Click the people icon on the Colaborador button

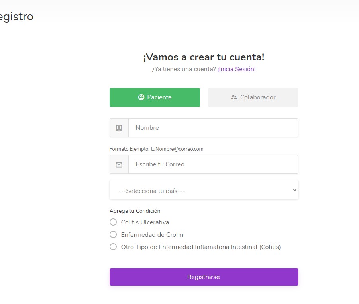coord(233,97)
